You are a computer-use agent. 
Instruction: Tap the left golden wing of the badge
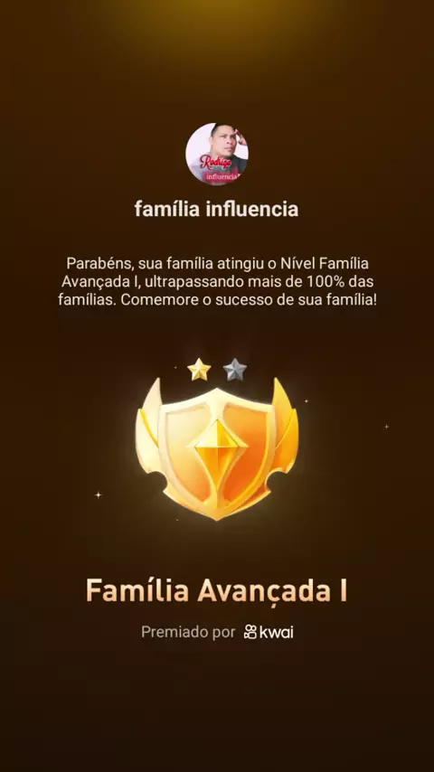(149, 423)
